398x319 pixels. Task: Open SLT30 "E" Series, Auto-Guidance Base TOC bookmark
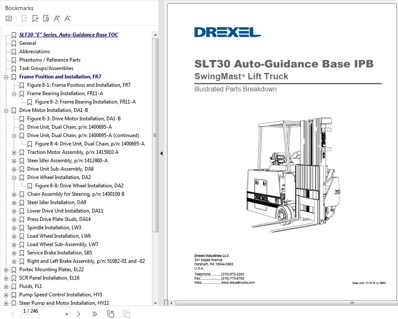coord(69,35)
